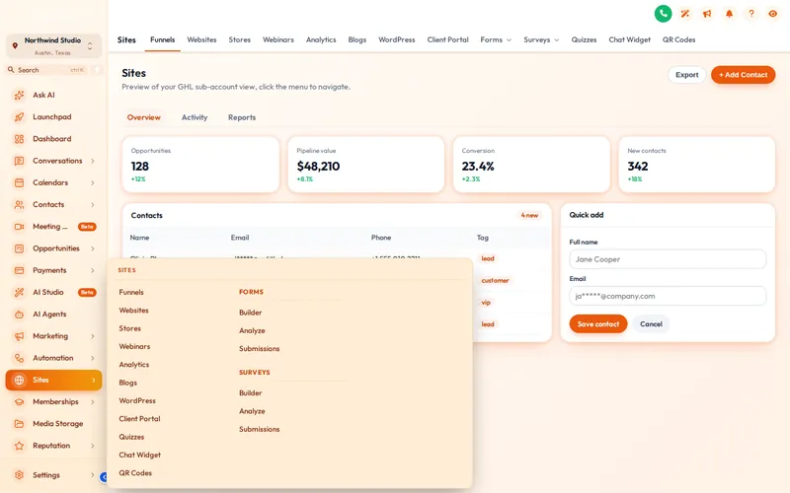
Task: Click the AI Studio wand icon
Action: [19, 292]
